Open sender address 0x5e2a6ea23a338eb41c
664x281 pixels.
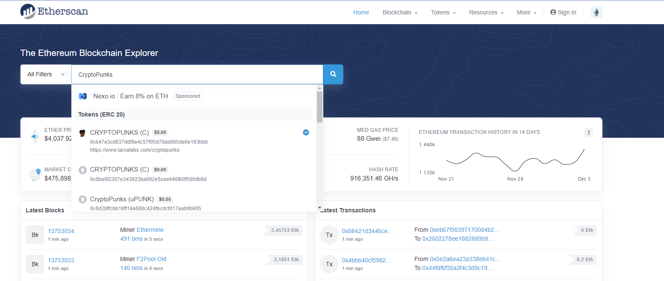[466, 259]
